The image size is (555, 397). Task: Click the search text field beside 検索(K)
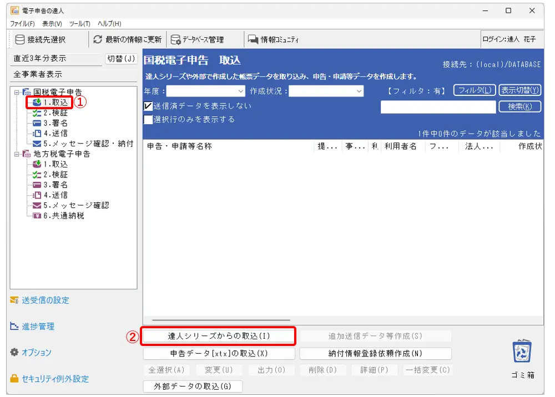coord(437,106)
